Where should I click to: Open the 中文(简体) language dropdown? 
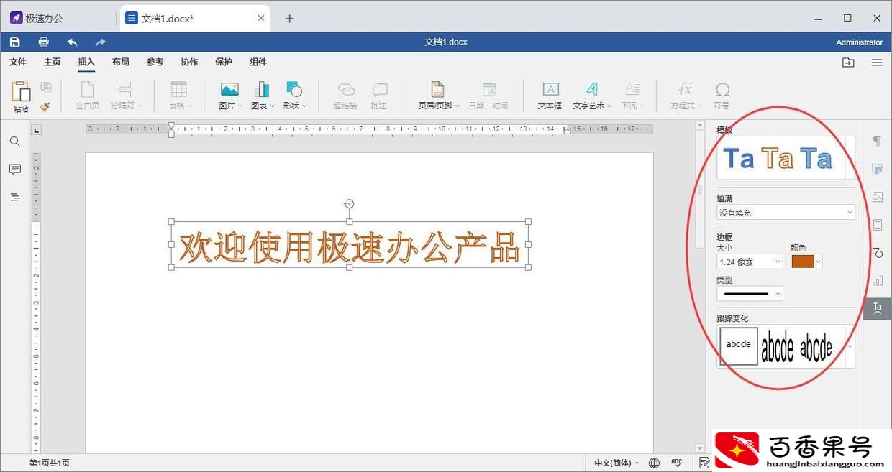point(616,463)
